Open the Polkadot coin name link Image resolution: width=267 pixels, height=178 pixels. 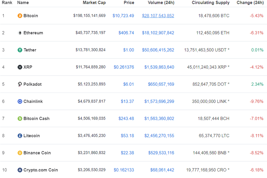33,84
